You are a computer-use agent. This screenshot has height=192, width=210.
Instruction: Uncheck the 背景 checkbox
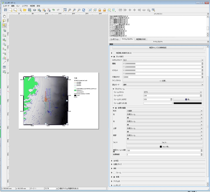point(114,177)
